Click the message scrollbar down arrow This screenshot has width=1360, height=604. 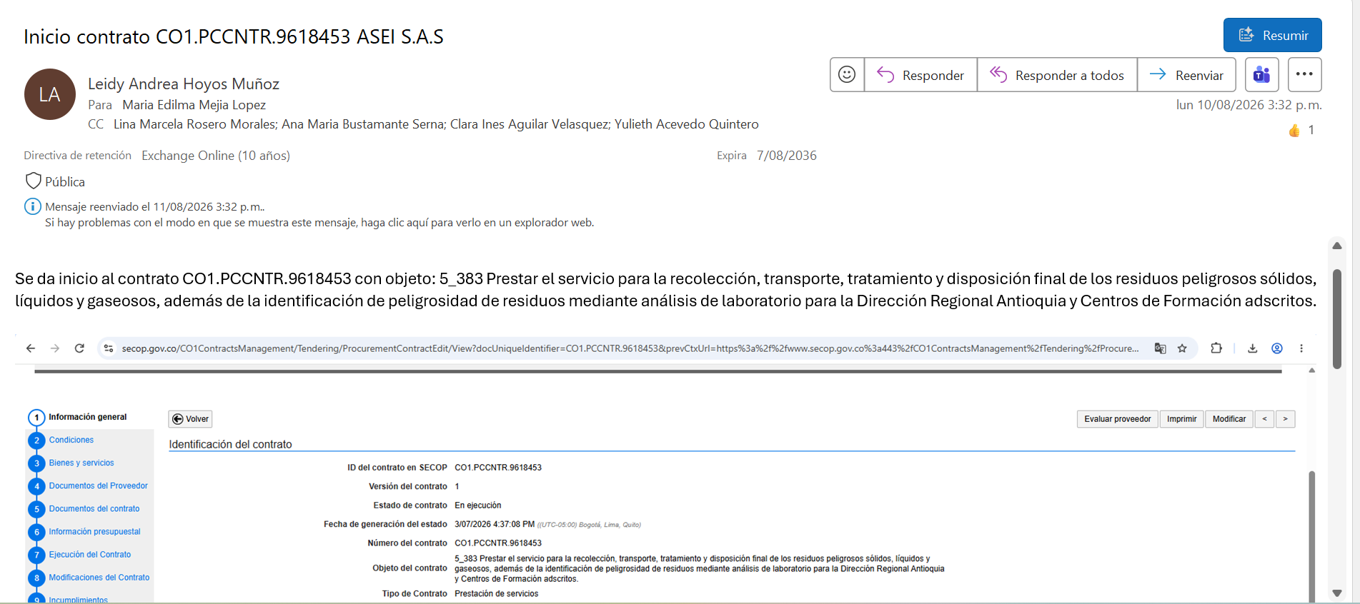(1337, 593)
